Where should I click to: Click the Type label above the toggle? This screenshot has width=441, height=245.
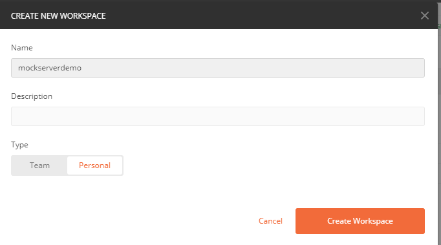(19, 145)
